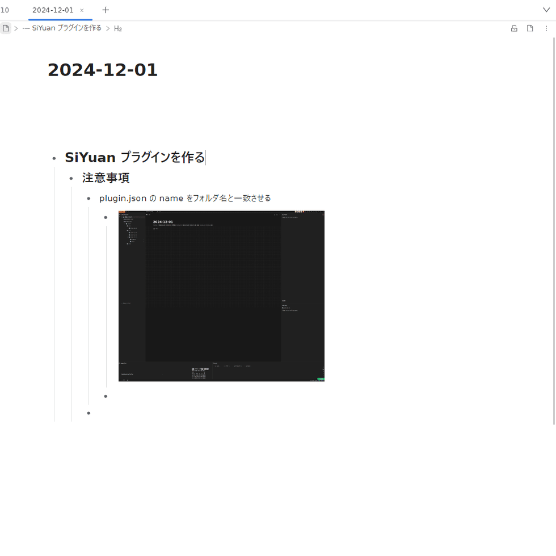
Task: Open a new tab with plus button
Action: point(106,10)
